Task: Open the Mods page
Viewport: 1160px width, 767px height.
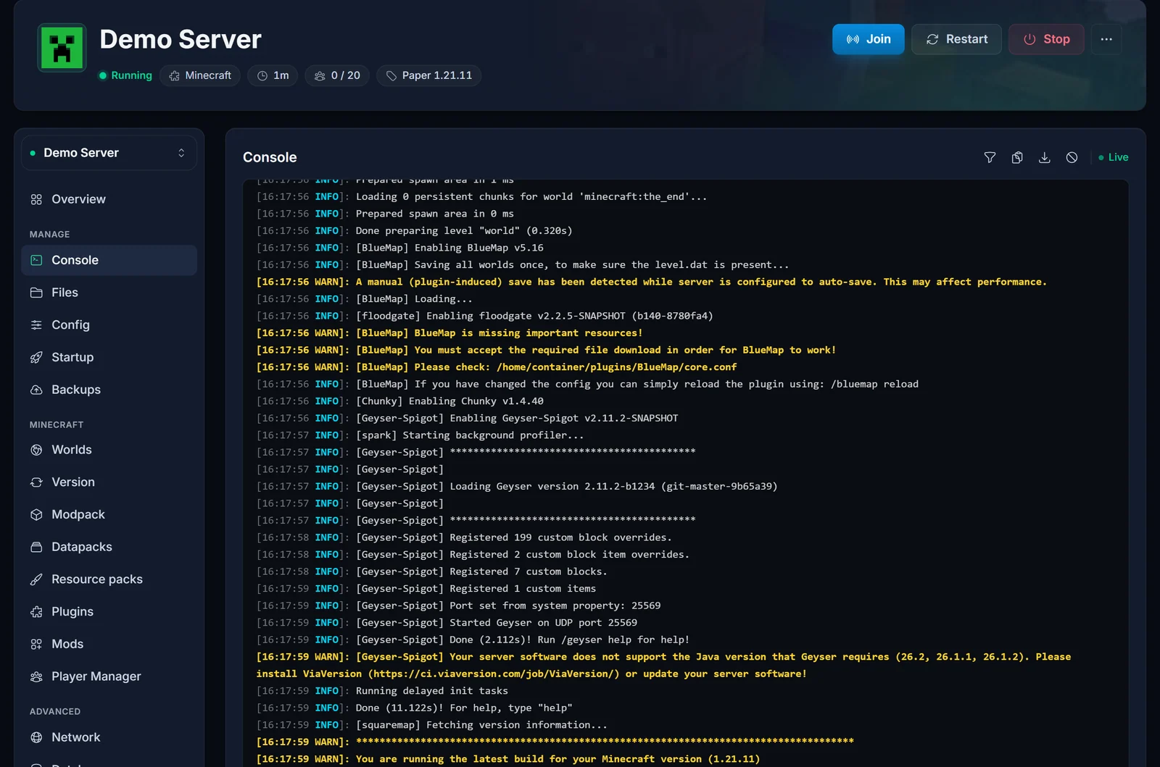Action: pyautogui.click(x=109, y=644)
